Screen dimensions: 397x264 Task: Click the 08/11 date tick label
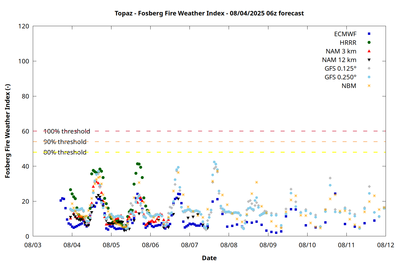click(346, 245)
